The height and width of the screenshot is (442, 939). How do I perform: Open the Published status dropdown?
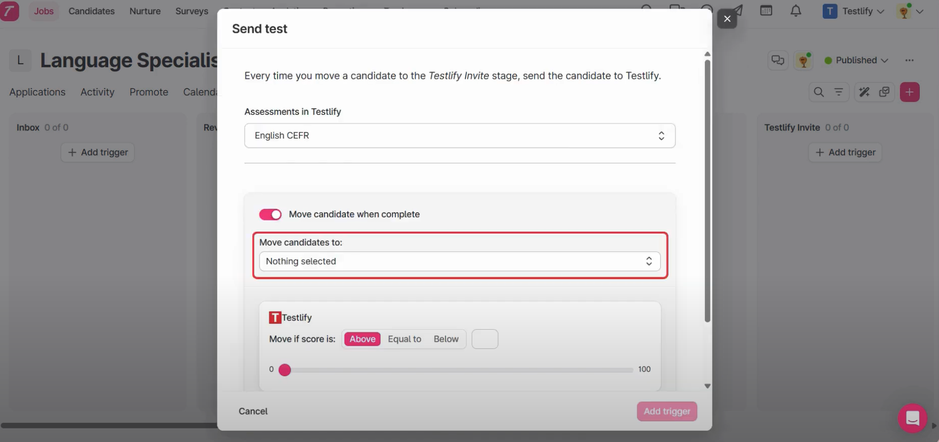pos(856,61)
